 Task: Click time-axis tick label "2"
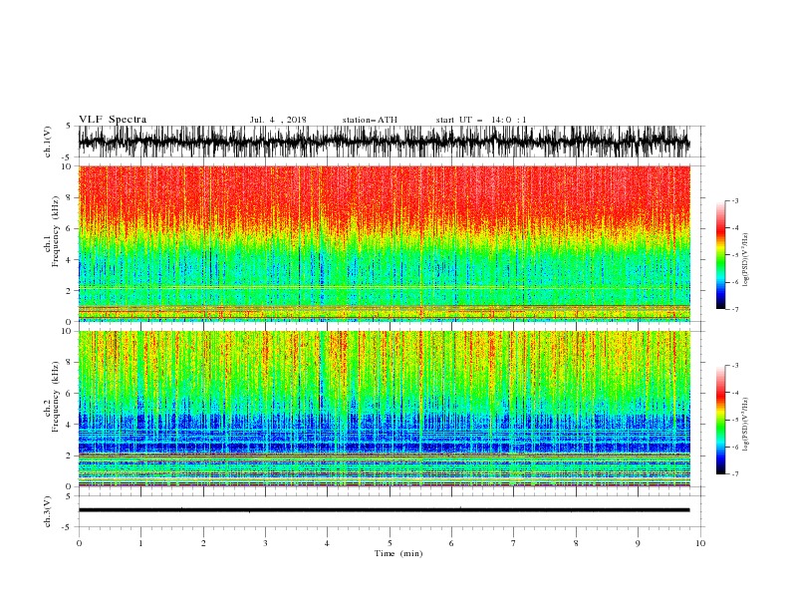pos(203,543)
